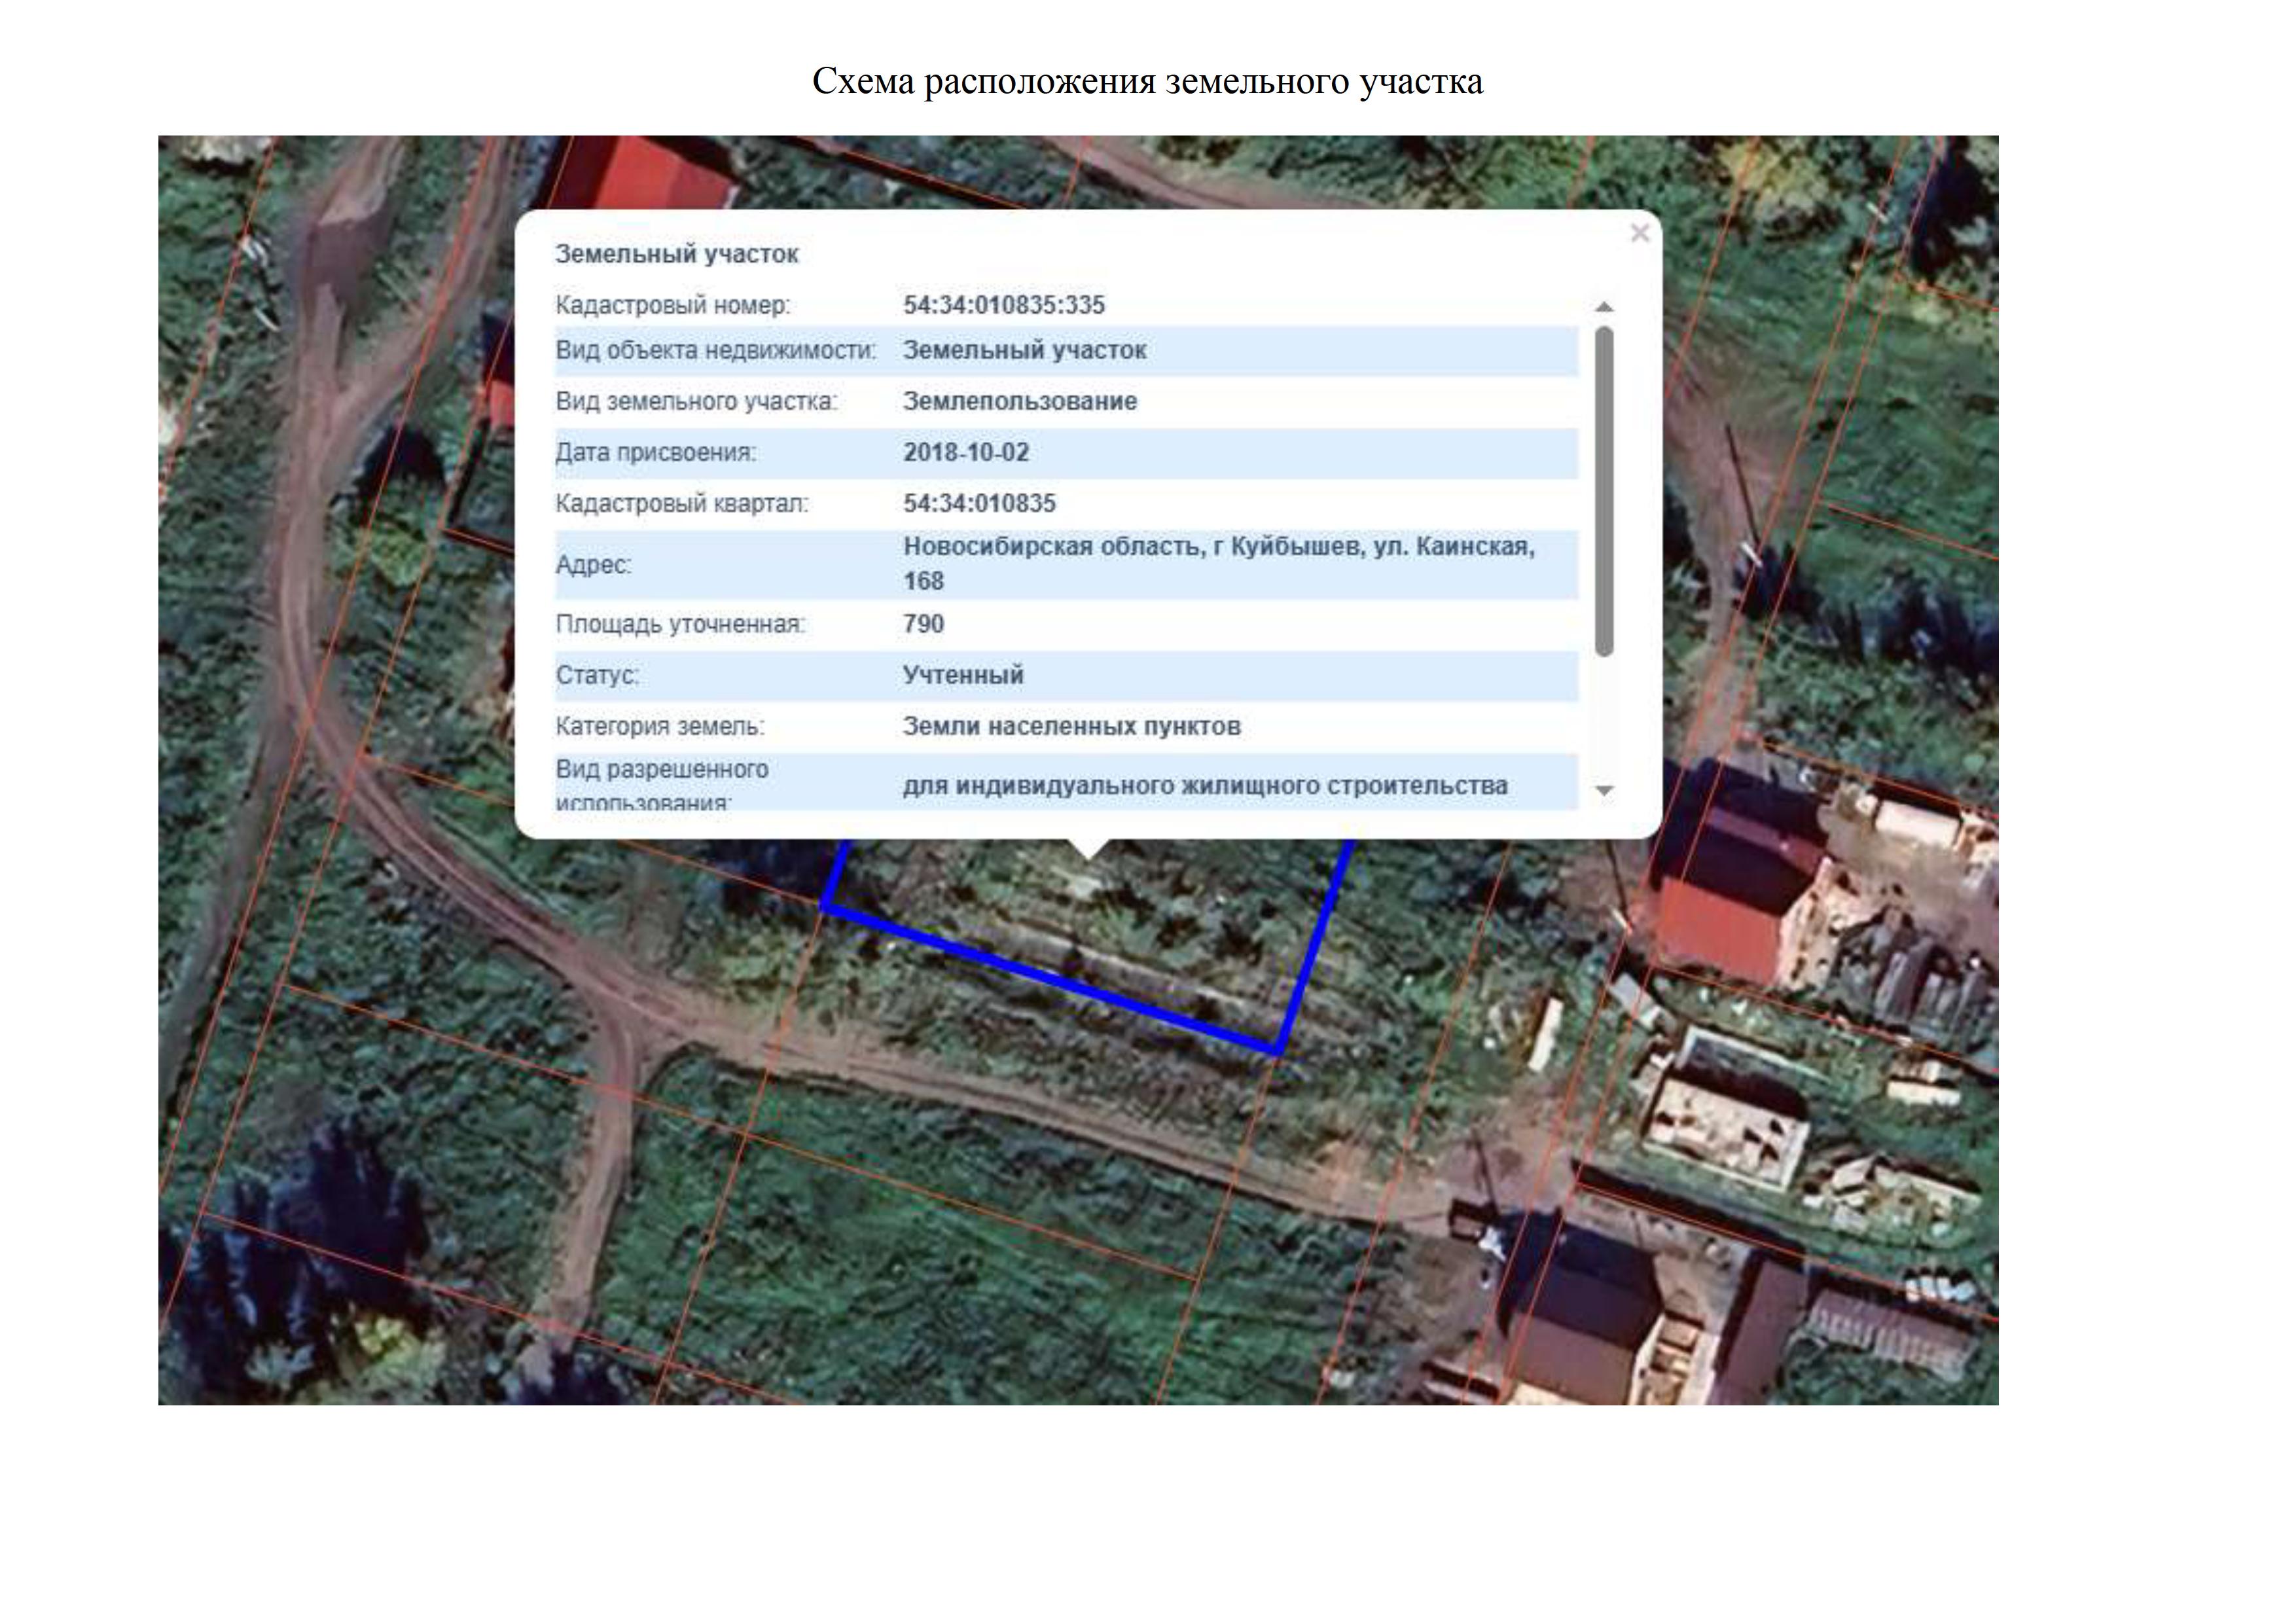Select the Кадастровый квартал value 54:34:010835
2296x1624 pixels.
pos(979,503)
